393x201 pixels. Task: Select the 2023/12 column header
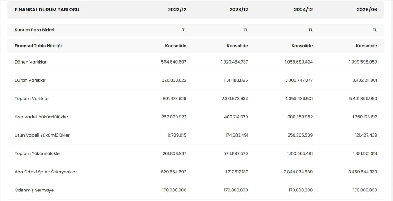click(239, 10)
